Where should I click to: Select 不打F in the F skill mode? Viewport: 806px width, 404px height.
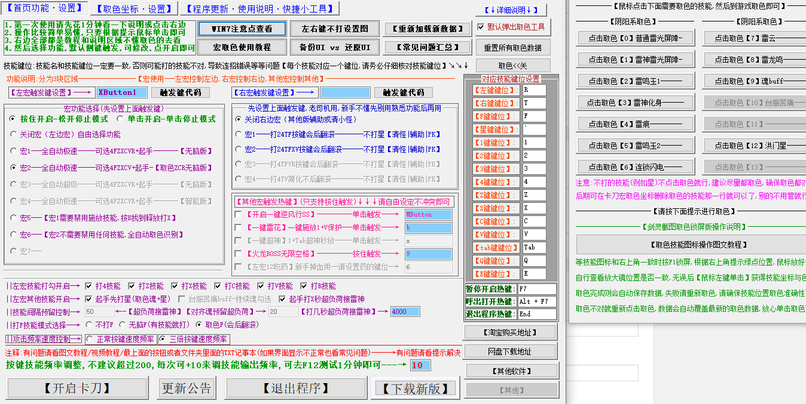[90, 325]
